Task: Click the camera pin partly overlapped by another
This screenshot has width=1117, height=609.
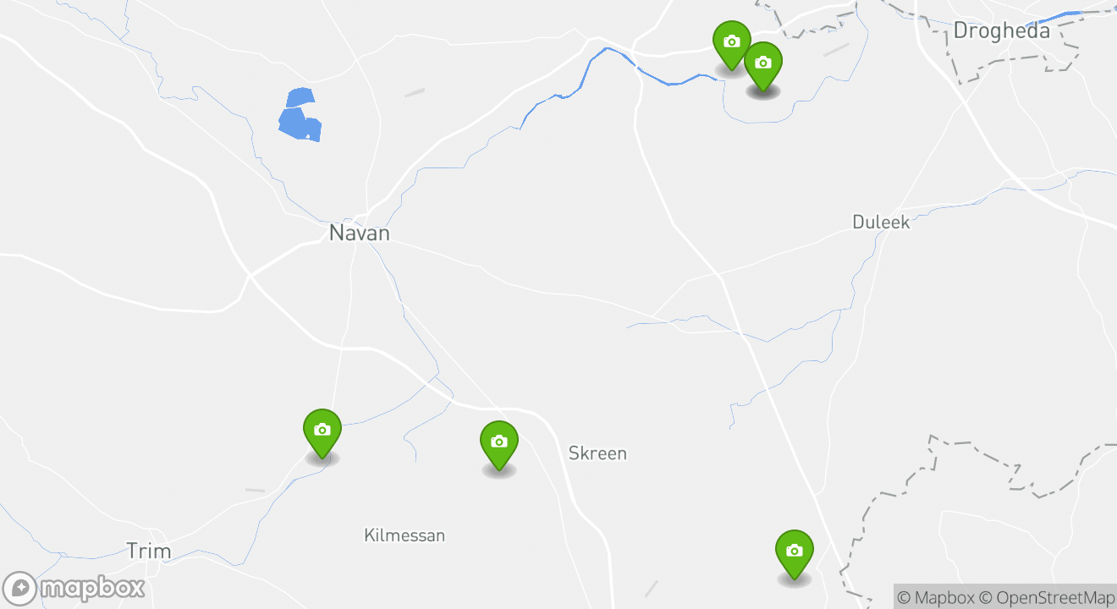Action: tap(729, 40)
